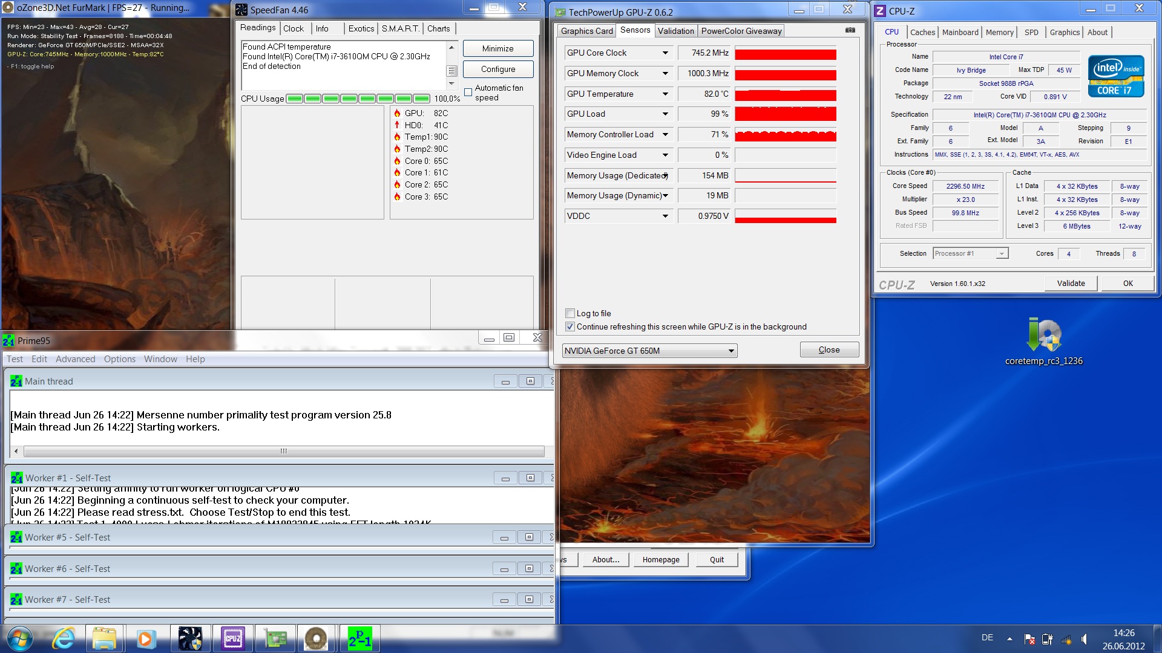The image size is (1162, 653).
Task: Switch to FurMark via taskbar icon
Action: click(316, 639)
